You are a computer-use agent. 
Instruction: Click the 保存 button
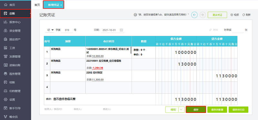(196, 110)
